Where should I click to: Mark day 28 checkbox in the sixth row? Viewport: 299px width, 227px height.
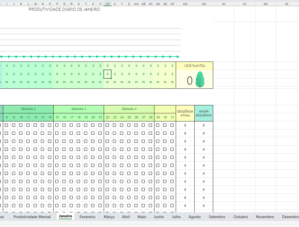point(150,165)
